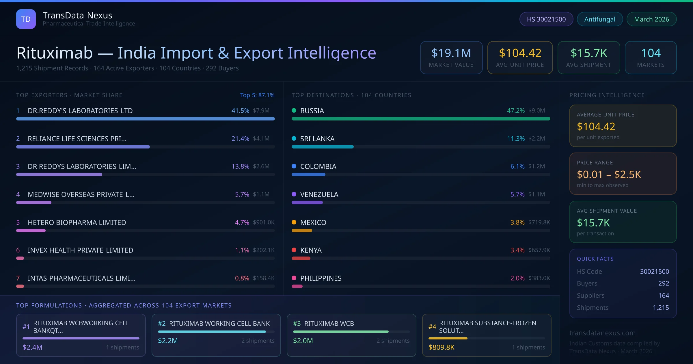693x364 pixels.
Task: Click the Colombia blue destination dot
Action: pyautogui.click(x=294, y=166)
